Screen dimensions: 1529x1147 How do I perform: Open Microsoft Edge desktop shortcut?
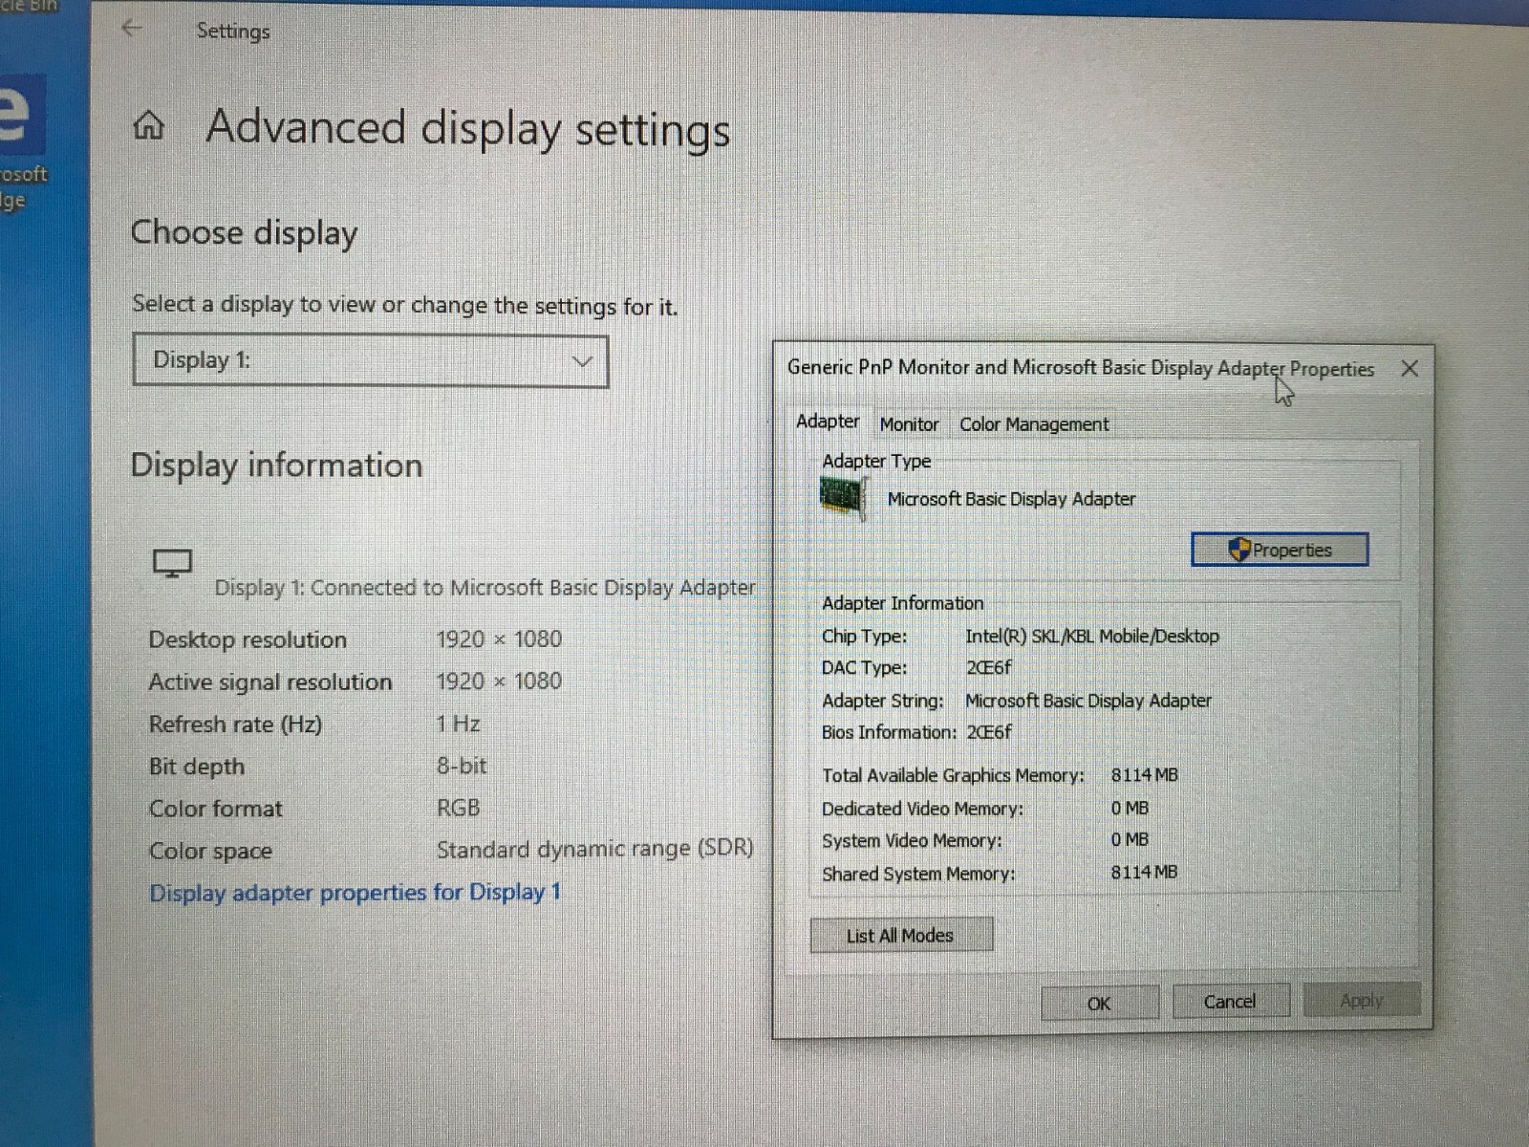tap(23, 143)
